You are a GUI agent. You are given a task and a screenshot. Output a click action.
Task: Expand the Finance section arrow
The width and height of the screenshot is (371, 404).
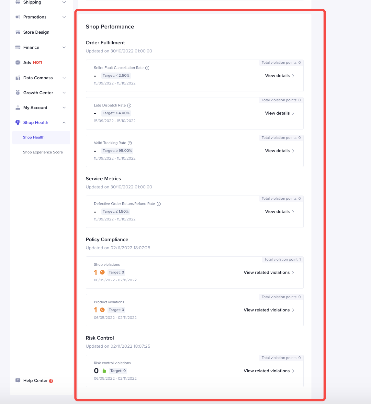point(64,48)
